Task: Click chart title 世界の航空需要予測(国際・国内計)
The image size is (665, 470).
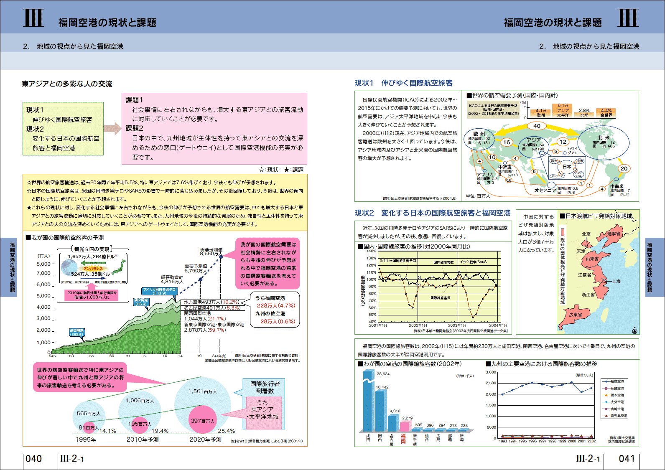Action: (x=512, y=95)
